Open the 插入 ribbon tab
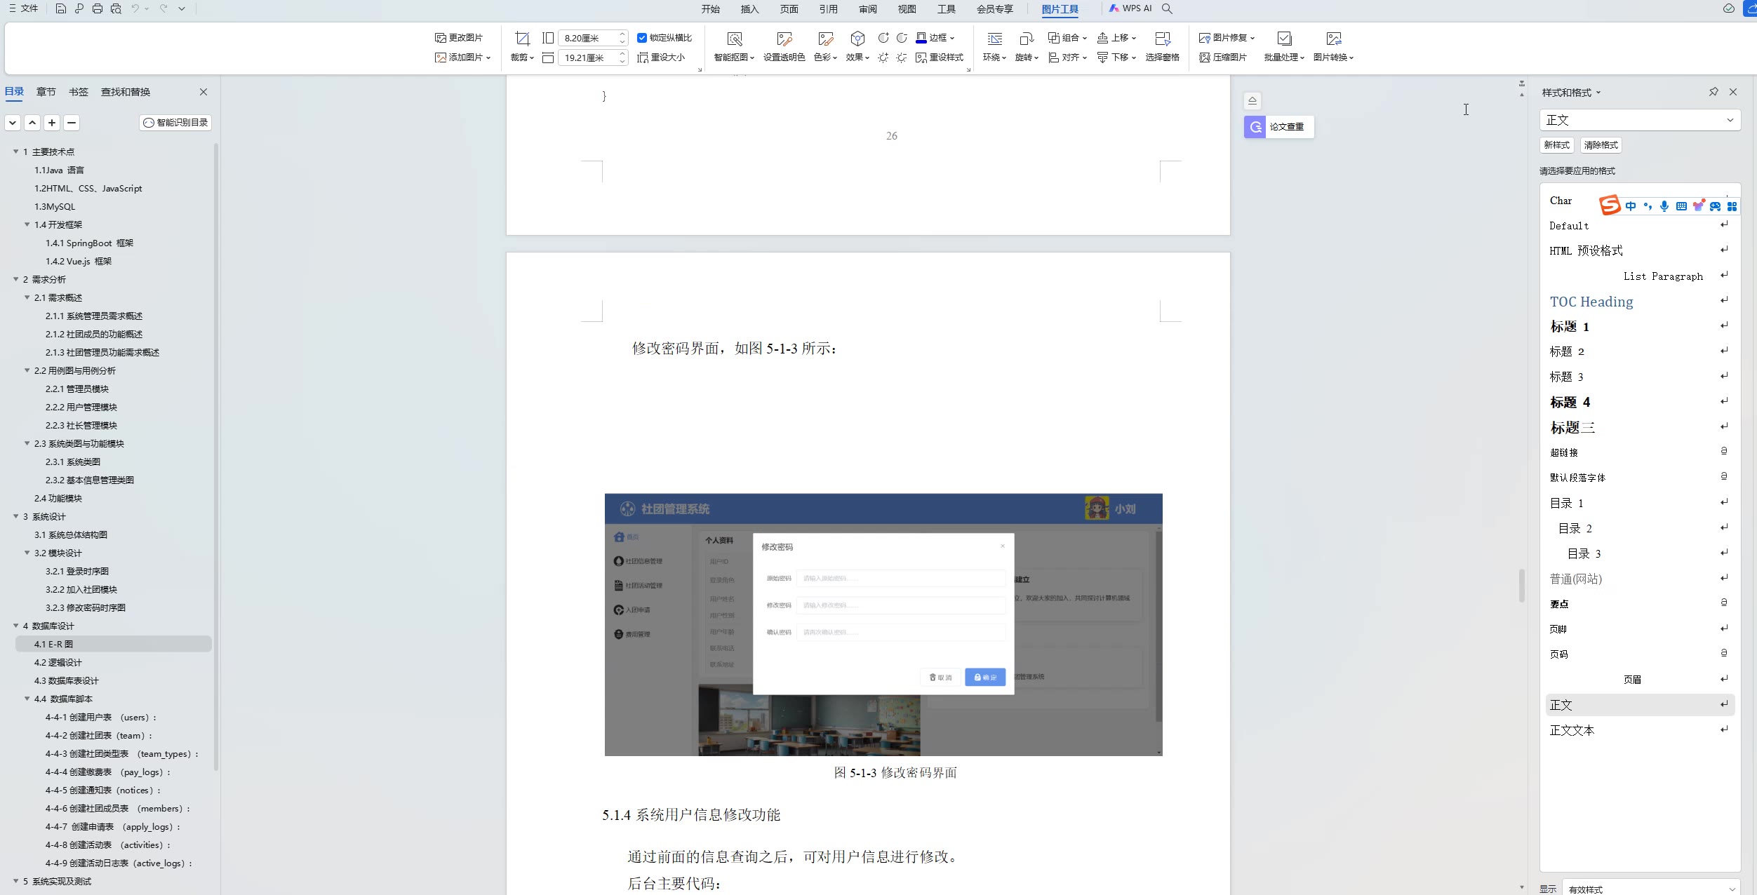The width and height of the screenshot is (1757, 895). pyautogui.click(x=749, y=9)
